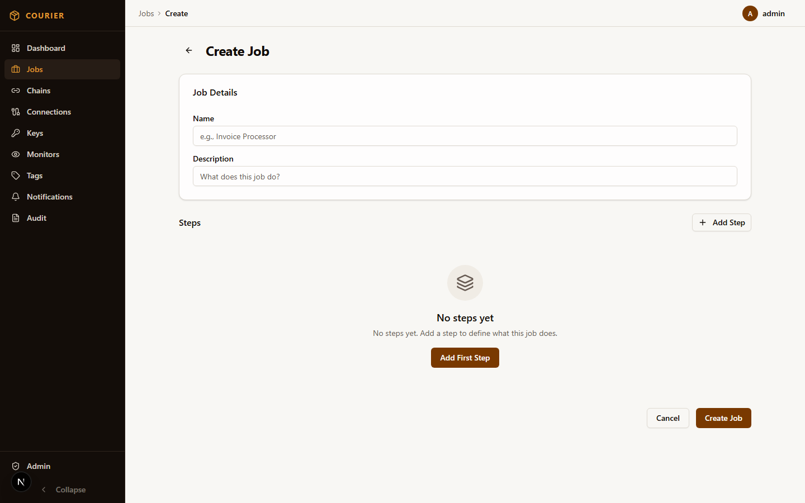Click Create Job to save
Image resolution: width=805 pixels, height=503 pixels.
[x=723, y=418]
